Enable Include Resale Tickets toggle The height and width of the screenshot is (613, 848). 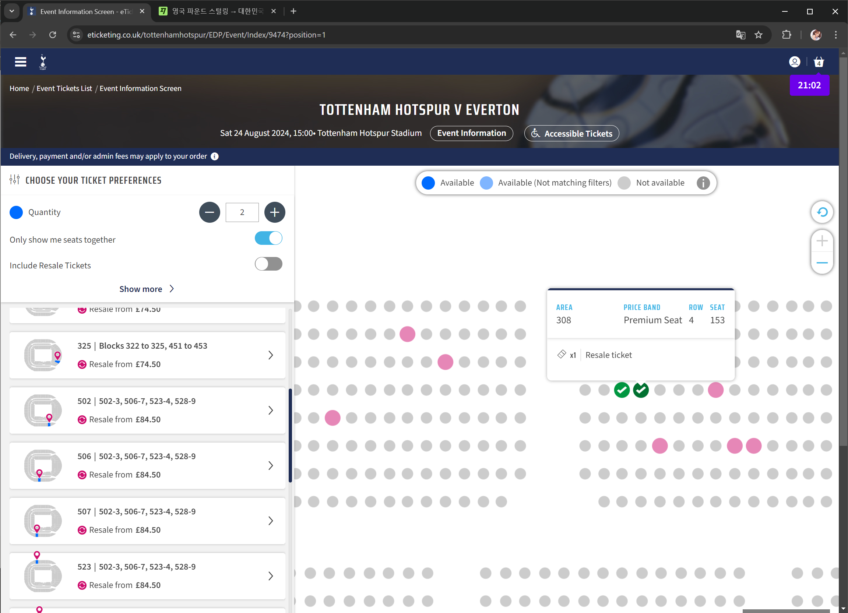[268, 264]
